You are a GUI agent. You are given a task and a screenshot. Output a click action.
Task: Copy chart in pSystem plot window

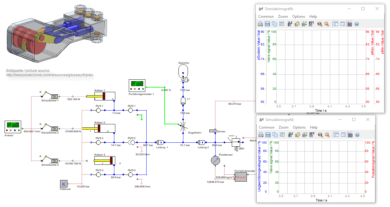click(274, 24)
